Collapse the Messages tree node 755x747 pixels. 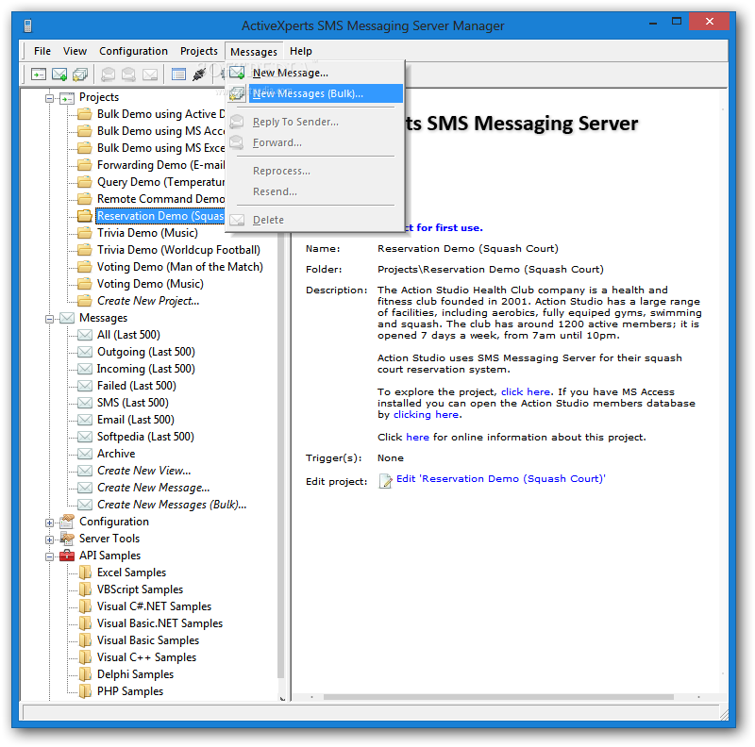tap(49, 319)
